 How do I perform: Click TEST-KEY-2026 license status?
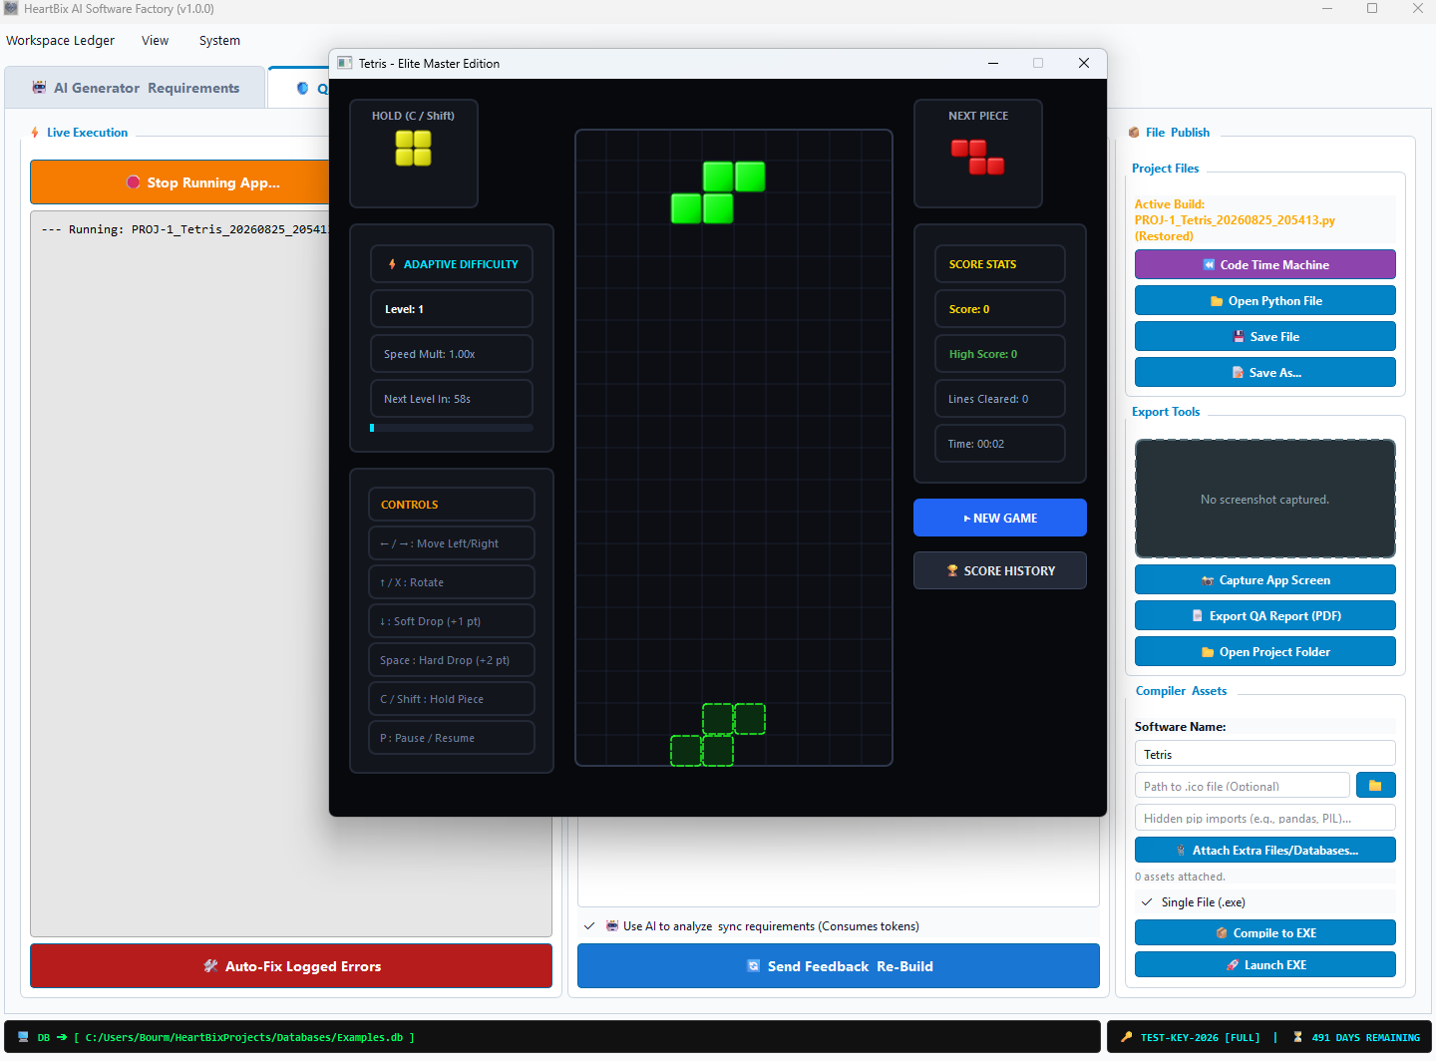[1200, 1037]
